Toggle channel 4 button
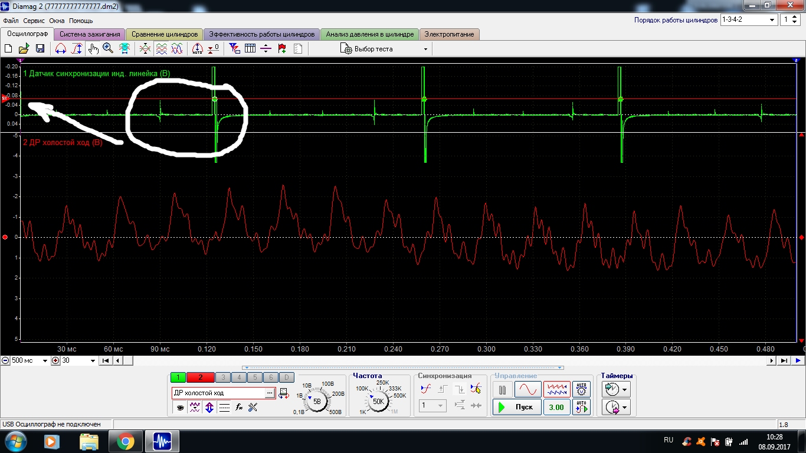806x453 pixels. (239, 377)
